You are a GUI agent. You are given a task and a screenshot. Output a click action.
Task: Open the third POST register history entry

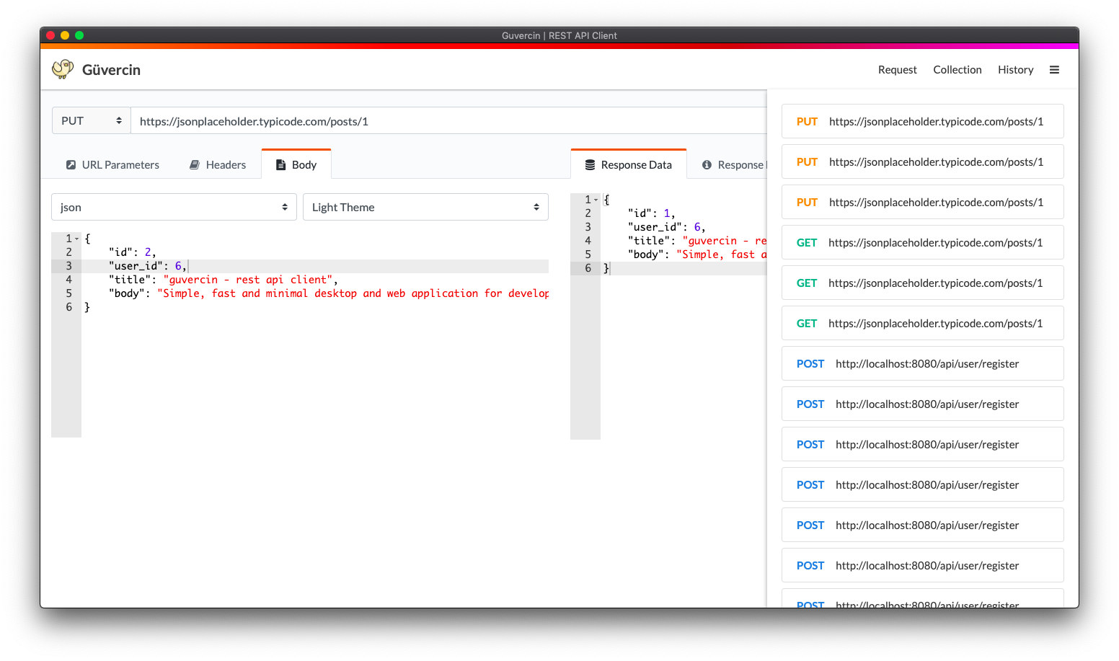(923, 444)
